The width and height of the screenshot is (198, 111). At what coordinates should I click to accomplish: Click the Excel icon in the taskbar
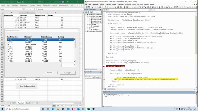(88, 109)
